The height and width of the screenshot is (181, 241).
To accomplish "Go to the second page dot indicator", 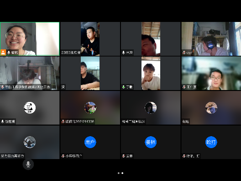I will [x=122, y=173].
